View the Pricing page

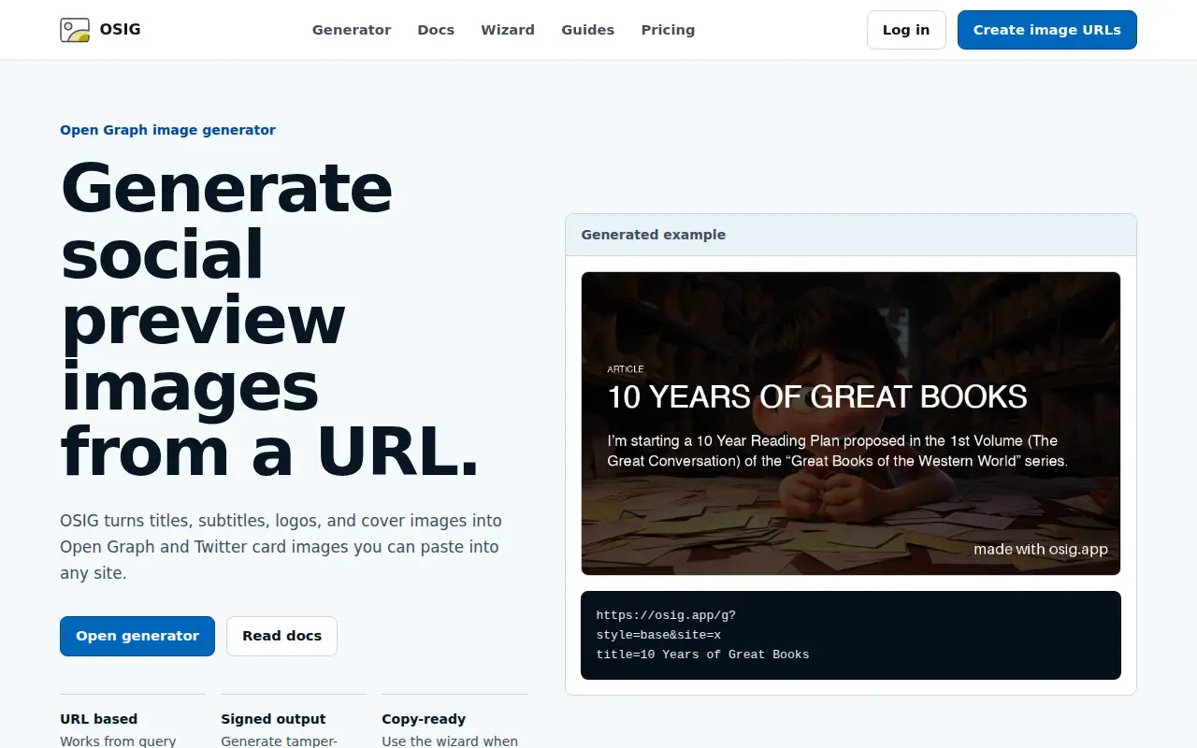(668, 30)
